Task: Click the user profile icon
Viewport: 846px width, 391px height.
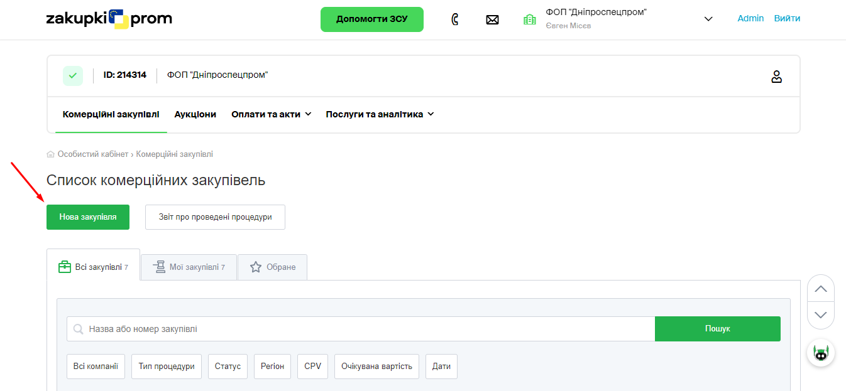Action: (776, 77)
